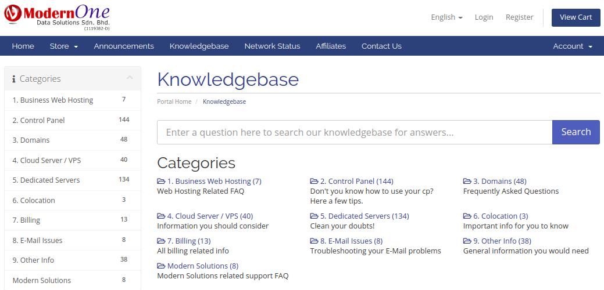Expand the Store dropdown menu
Screen dimensions: 604x290
click(64, 46)
